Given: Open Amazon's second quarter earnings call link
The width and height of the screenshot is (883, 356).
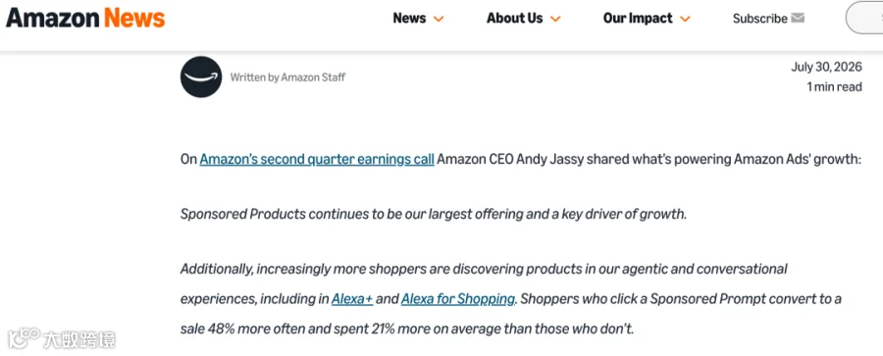Looking at the screenshot, I should coord(317,160).
